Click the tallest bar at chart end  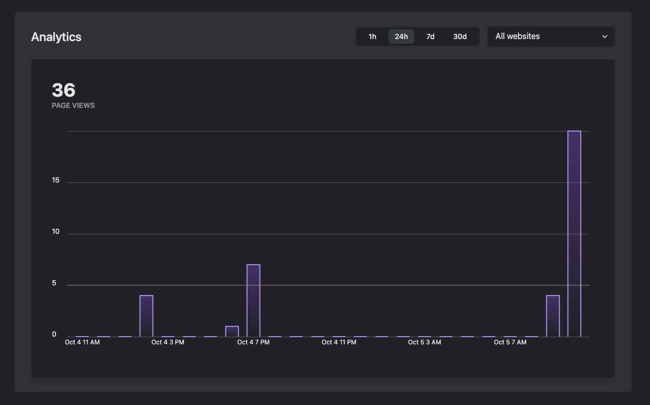click(x=574, y=234)
